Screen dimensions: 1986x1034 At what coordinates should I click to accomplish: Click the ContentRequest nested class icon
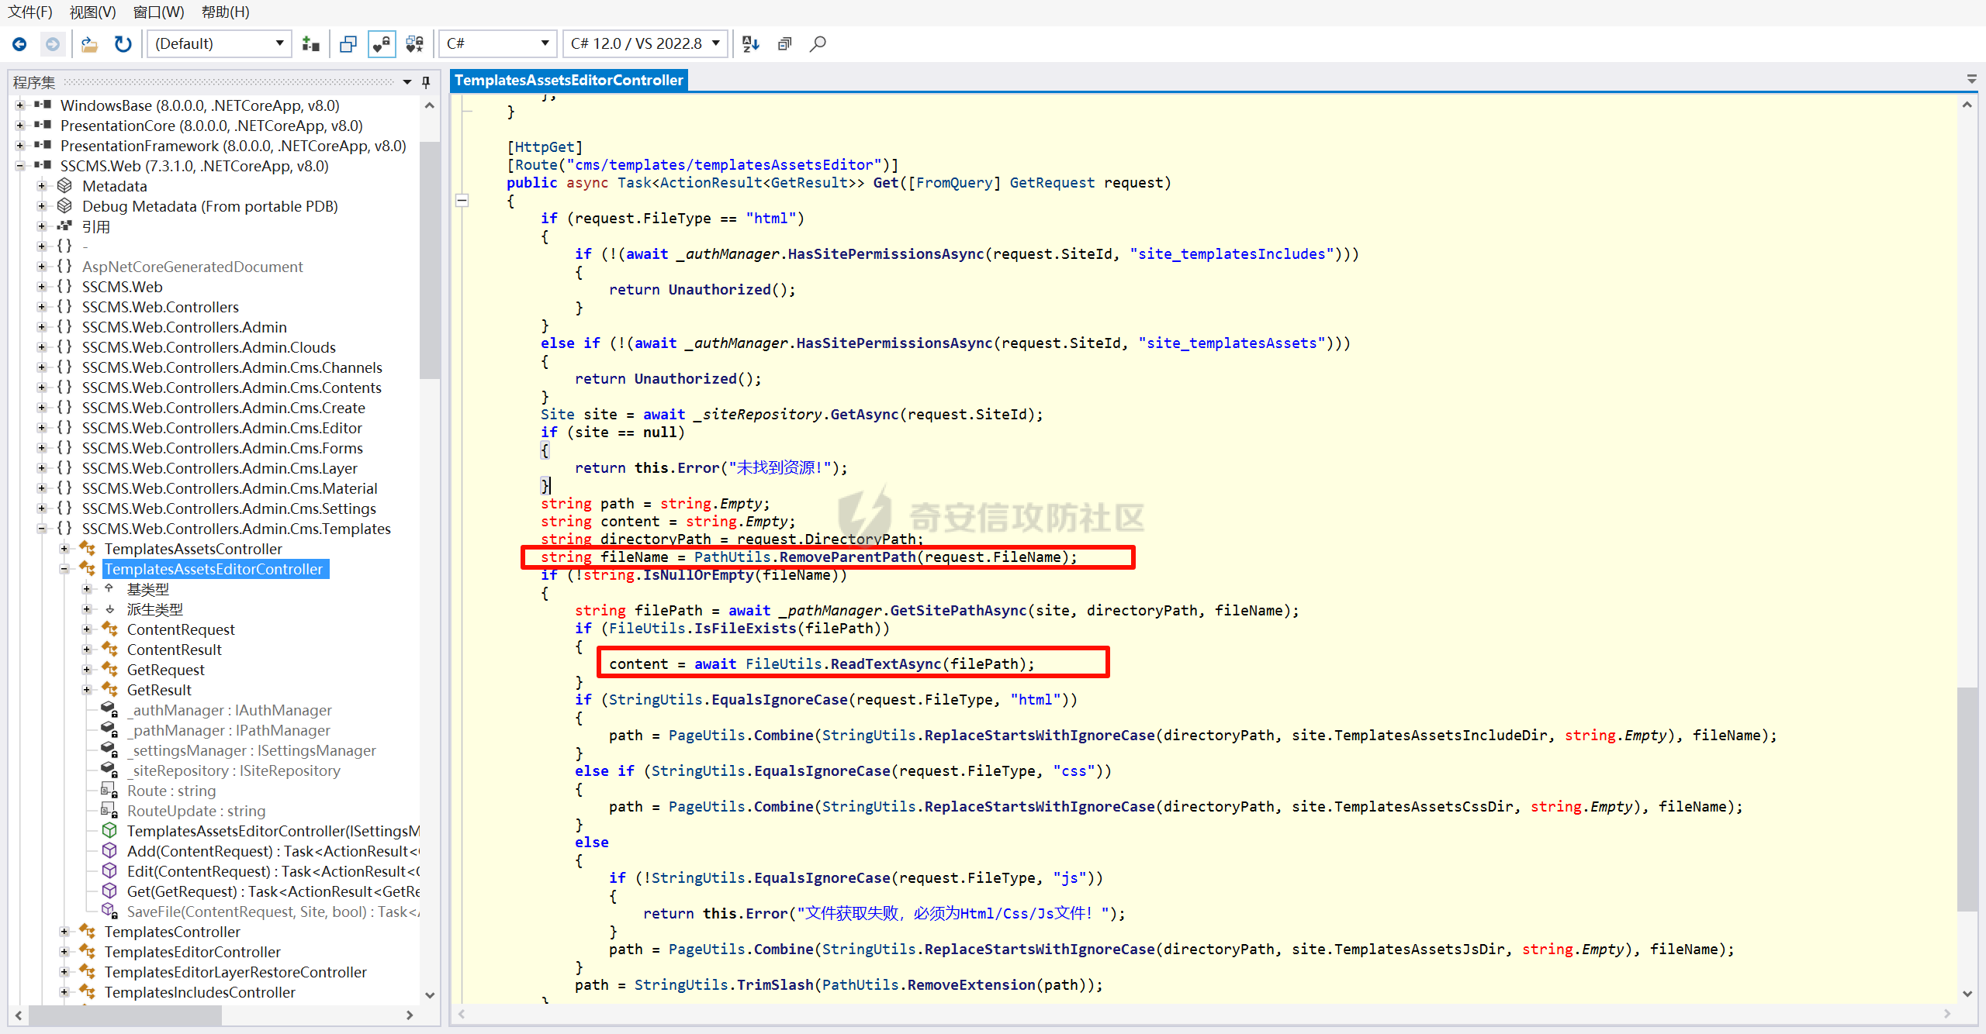coord(110,629)
